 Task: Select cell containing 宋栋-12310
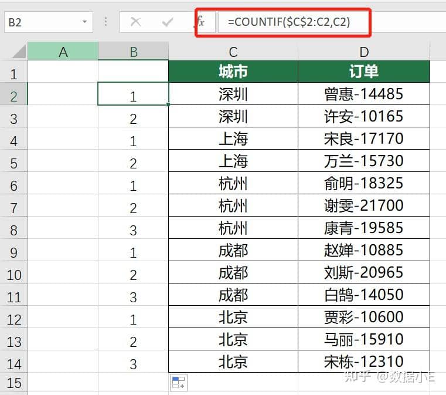click(x=364, y=362)
